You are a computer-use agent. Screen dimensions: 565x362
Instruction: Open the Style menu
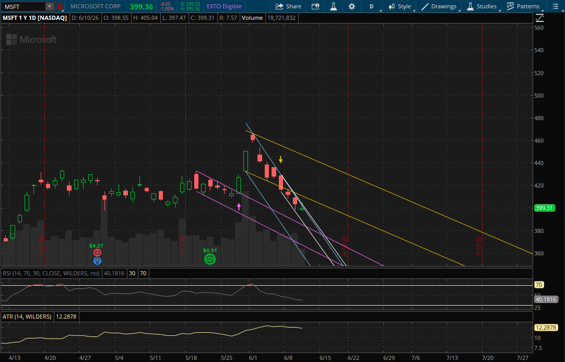399,6
